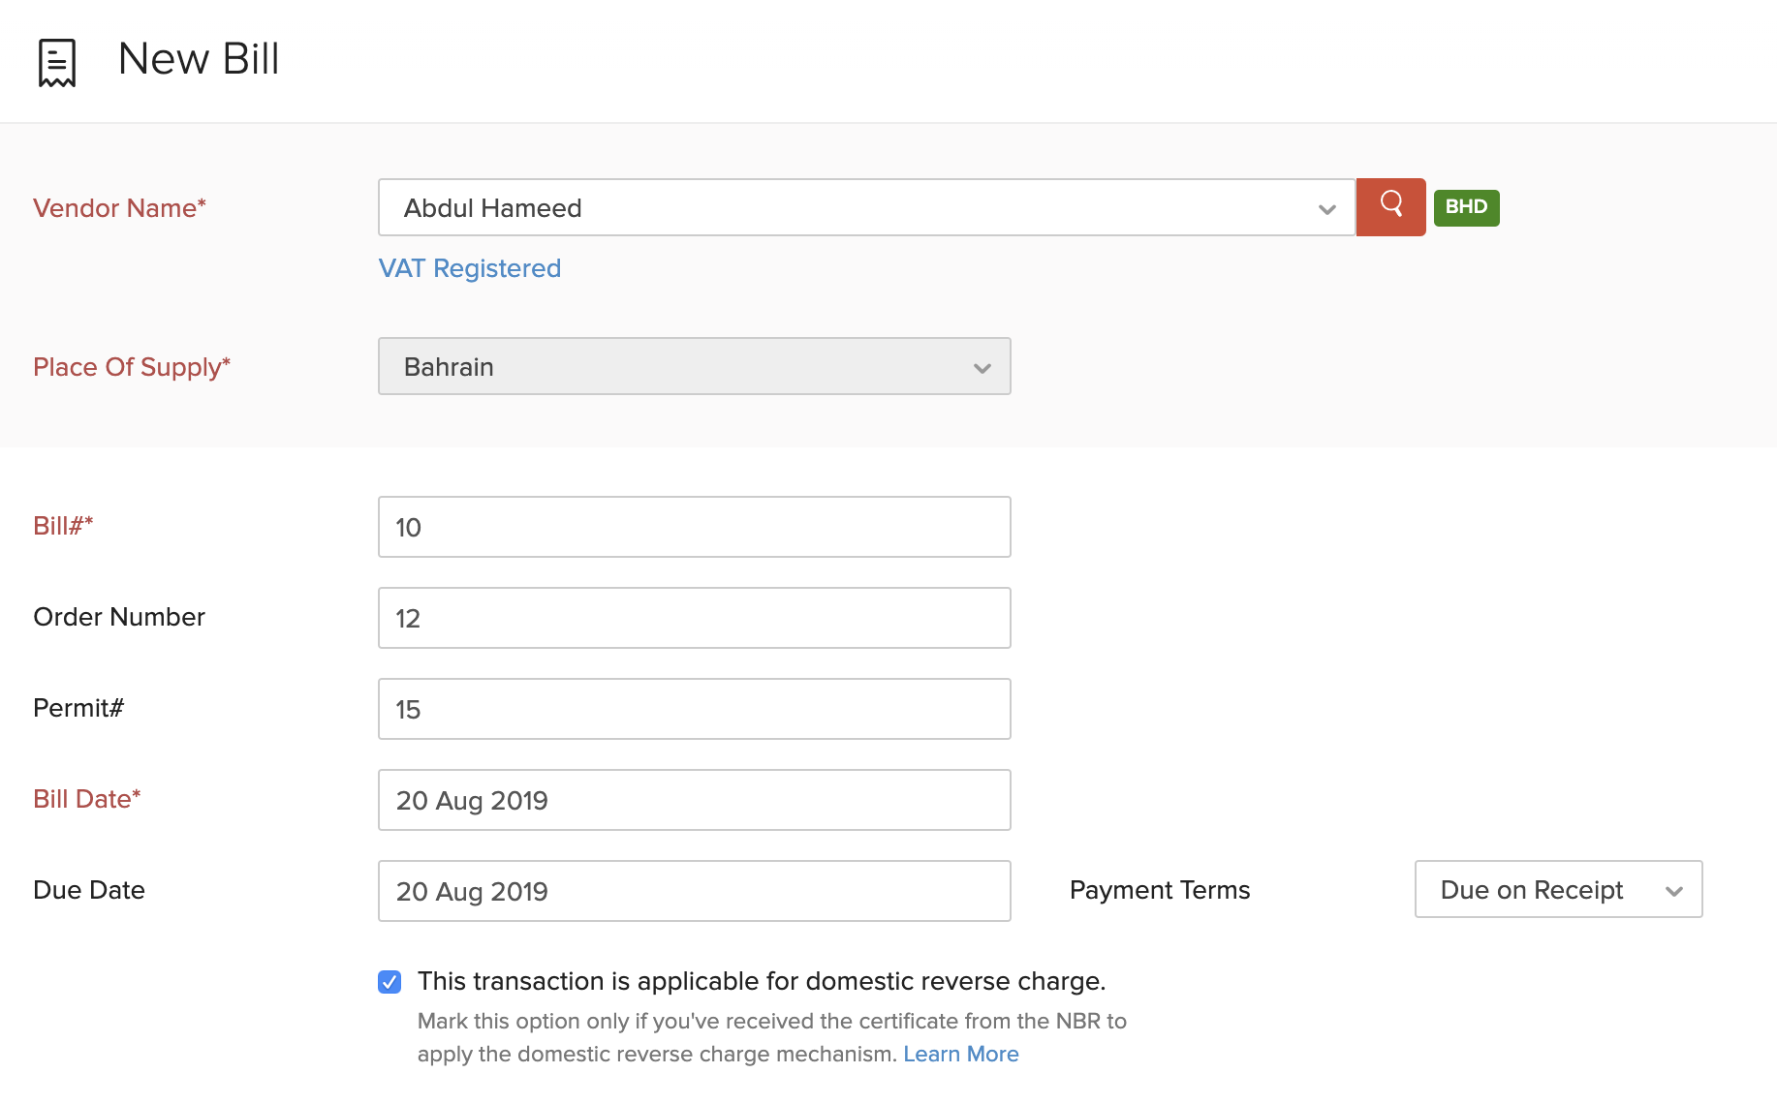Click the bill receipt icon beside New Bill
This screenshot has width=1777, height=1104.
click(57, 62)
